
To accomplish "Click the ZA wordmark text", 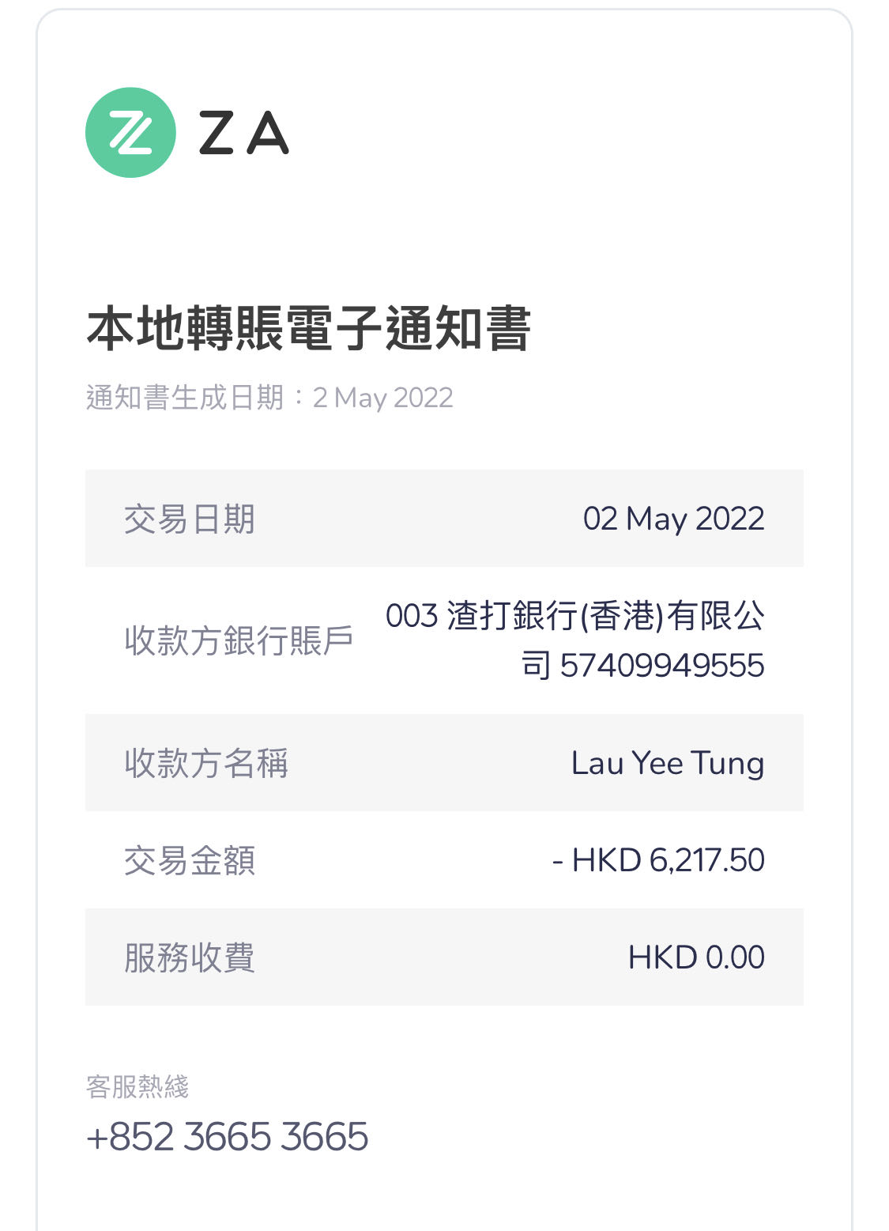I will 243,133.
